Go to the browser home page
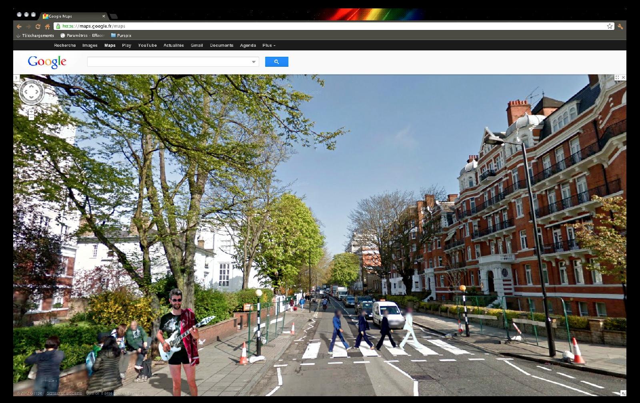The image size is (640, 403). pos(47,26)
